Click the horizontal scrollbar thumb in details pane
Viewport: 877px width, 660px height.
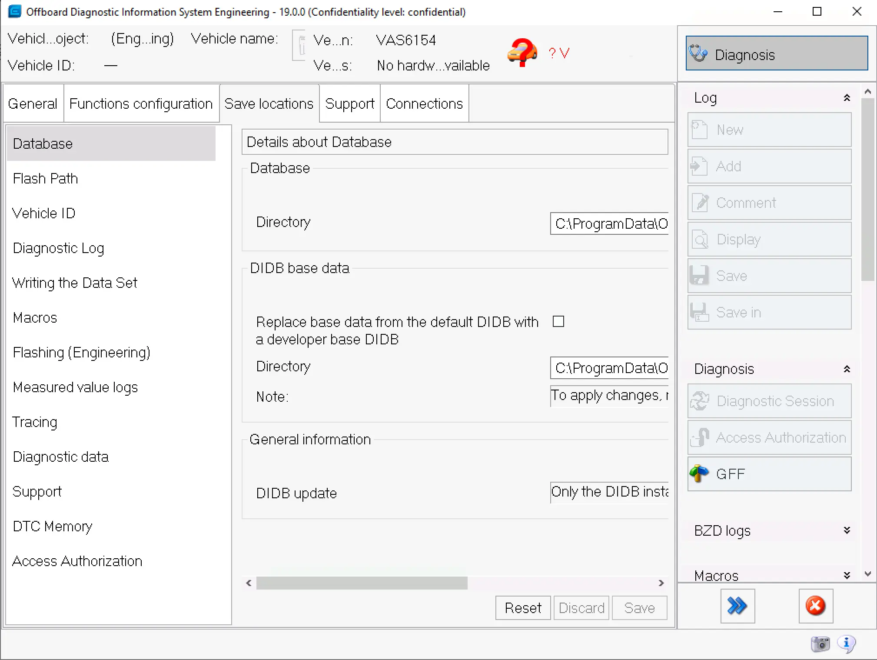pyautogui.click(x=362, y=583)
